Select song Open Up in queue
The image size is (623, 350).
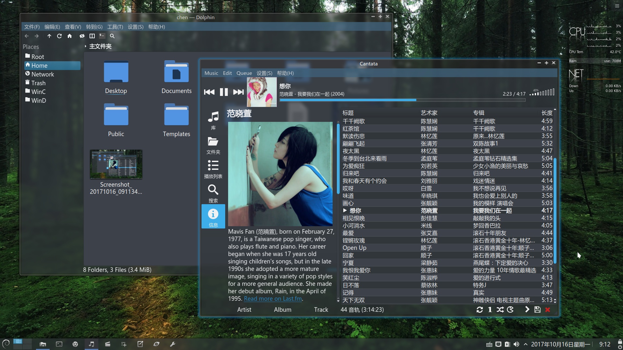coord(447,248)
